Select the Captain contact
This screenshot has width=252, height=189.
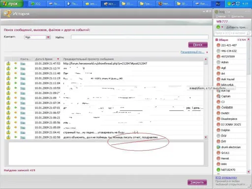[x=226, y=96]
